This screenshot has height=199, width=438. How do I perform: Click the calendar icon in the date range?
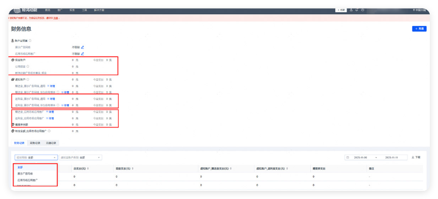coord(348,158)
